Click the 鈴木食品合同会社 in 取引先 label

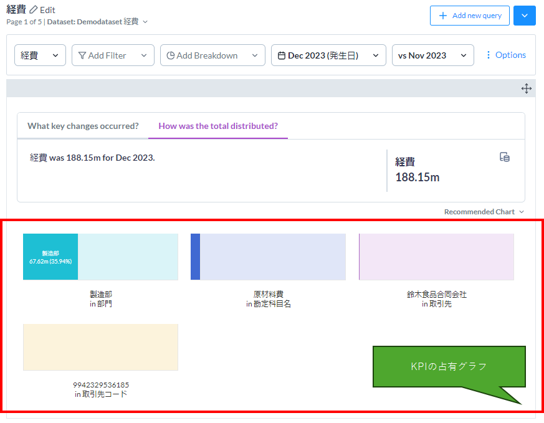(x=437, y=299)
